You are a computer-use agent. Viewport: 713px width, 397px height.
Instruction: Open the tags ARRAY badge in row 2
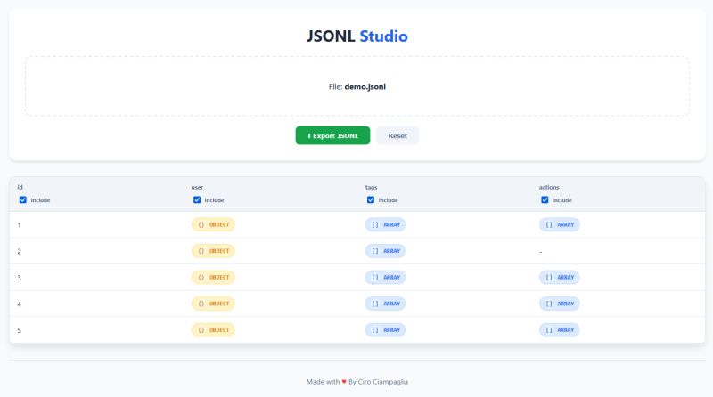385,251
